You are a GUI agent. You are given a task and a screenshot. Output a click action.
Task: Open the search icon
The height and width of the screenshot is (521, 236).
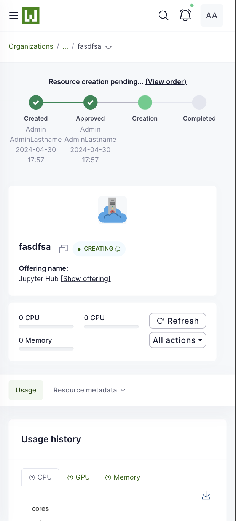163,16
